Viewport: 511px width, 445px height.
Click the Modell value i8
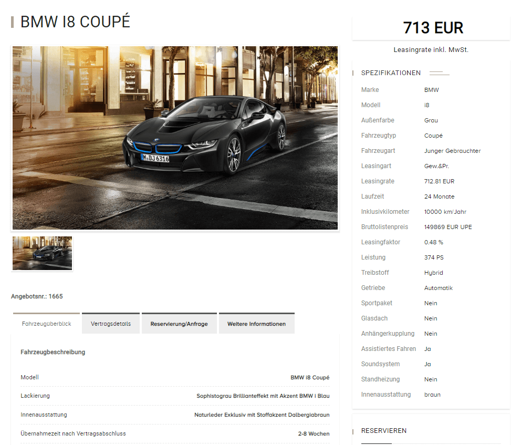point(426,105)
